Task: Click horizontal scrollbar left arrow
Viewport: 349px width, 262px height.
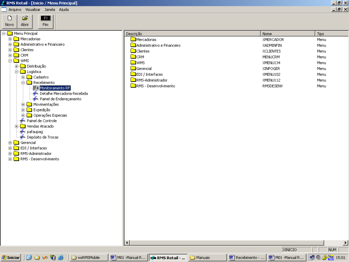Action: 127,243
